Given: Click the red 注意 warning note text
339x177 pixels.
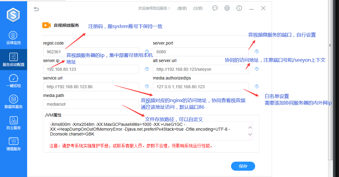Looking at the screenshot, I should (131, 146).
